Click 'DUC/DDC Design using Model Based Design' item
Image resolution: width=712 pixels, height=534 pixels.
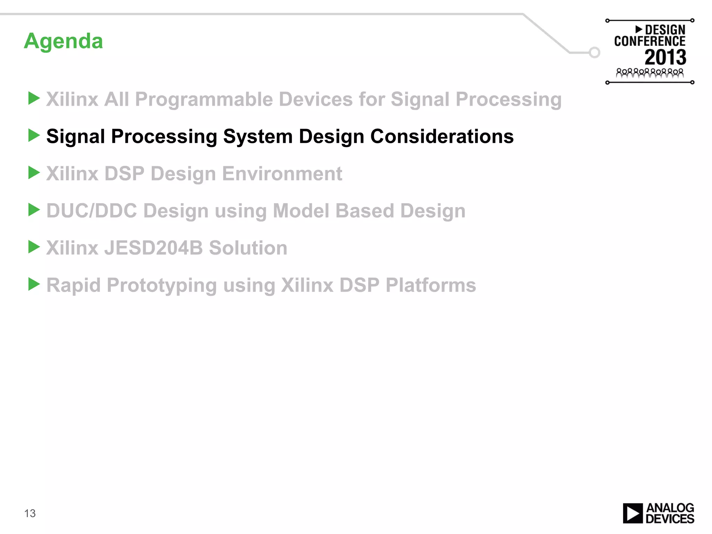pyautogui.click(x=256, y=211)
